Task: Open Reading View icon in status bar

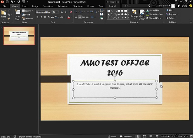Action: (151, 136)
